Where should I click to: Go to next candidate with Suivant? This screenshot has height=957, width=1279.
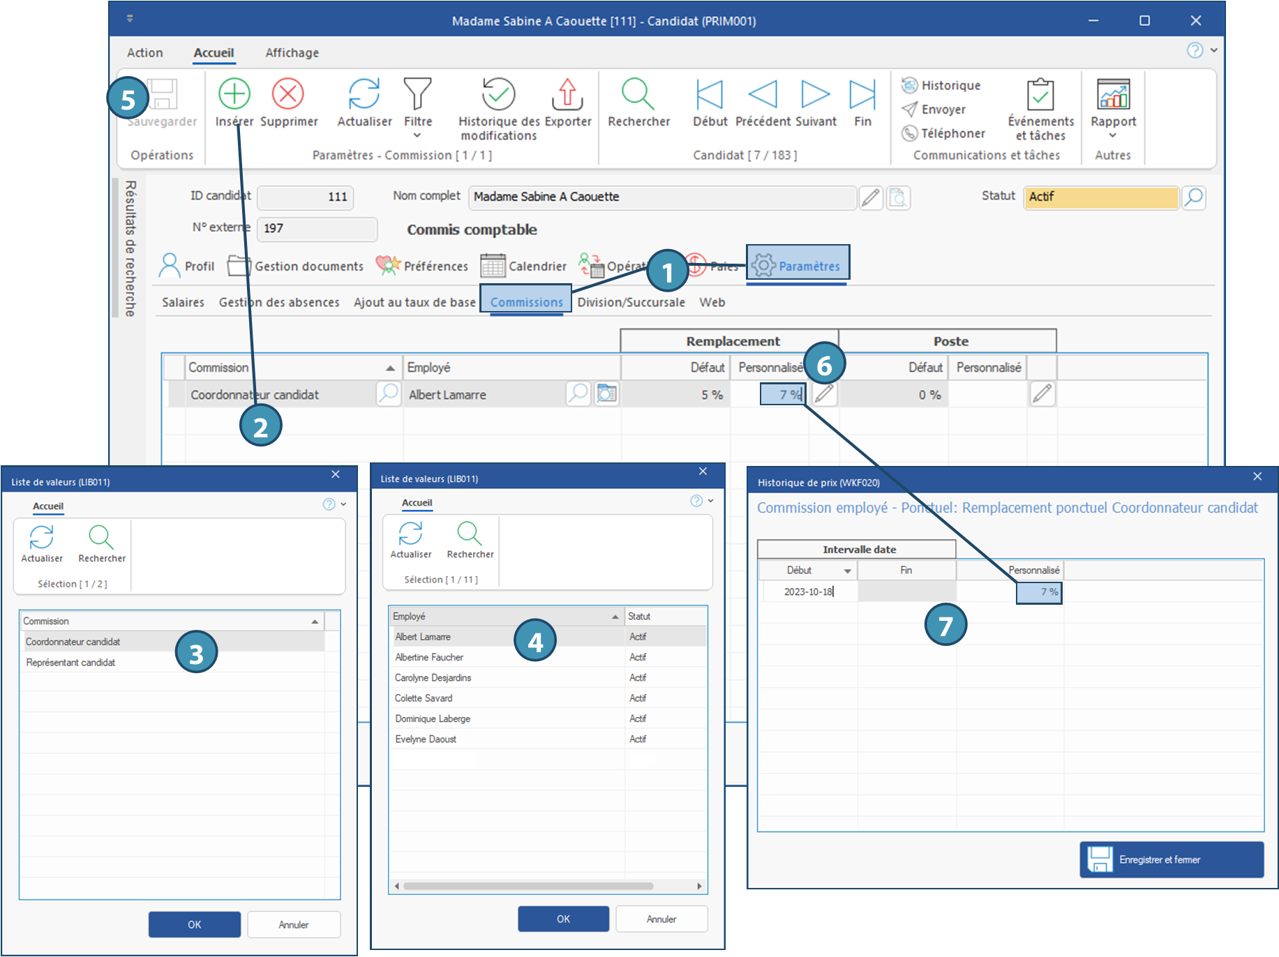pyautogui.click(x=815, y=94)
